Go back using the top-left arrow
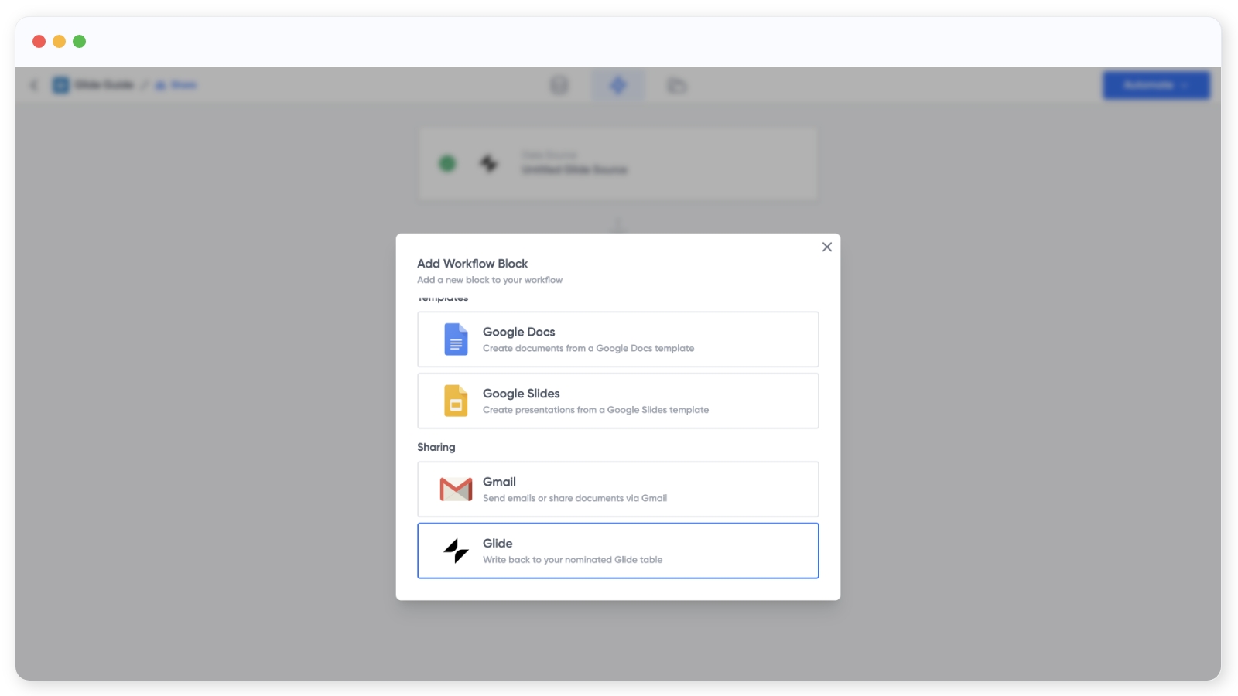The width and height of the screenshot is (1238, 696). [x=34, y=85]
